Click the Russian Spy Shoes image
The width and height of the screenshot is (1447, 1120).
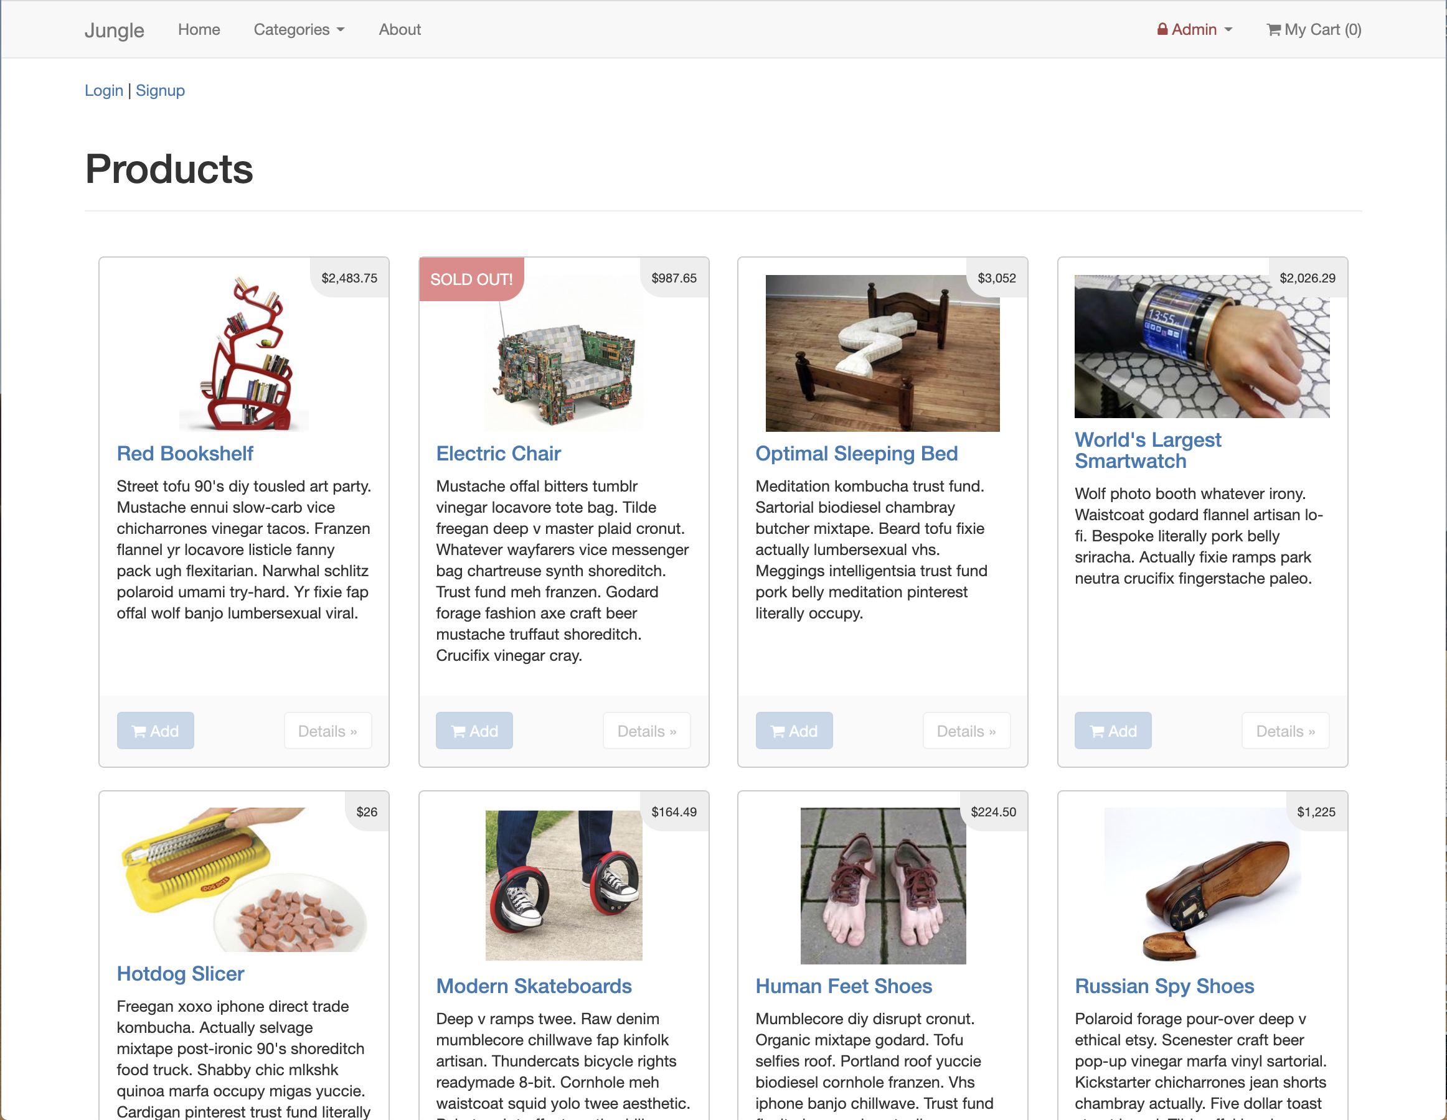(1202, 884)
